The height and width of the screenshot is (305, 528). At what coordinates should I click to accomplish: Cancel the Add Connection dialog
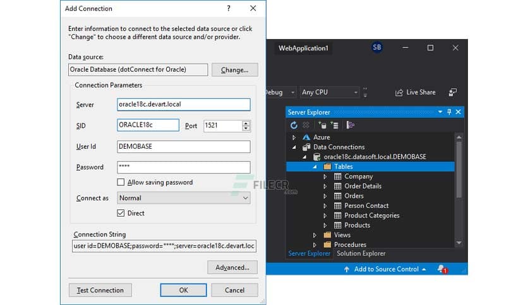pyautogui.click(x=235, y=291)
